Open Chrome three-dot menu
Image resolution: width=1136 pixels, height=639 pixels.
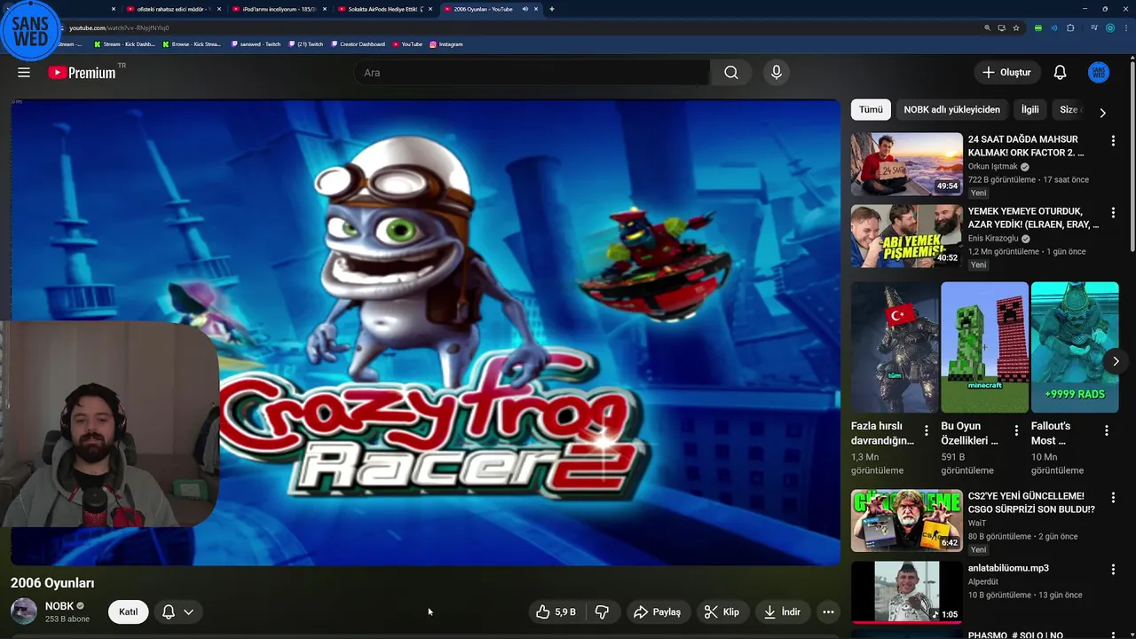point(1125,28)
